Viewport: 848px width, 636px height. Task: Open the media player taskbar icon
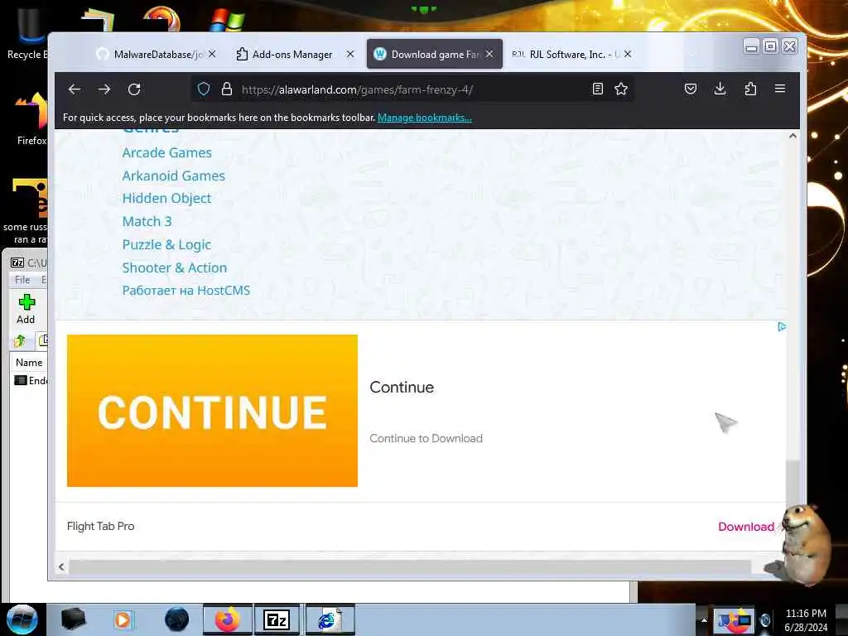[x=123, y=619]
